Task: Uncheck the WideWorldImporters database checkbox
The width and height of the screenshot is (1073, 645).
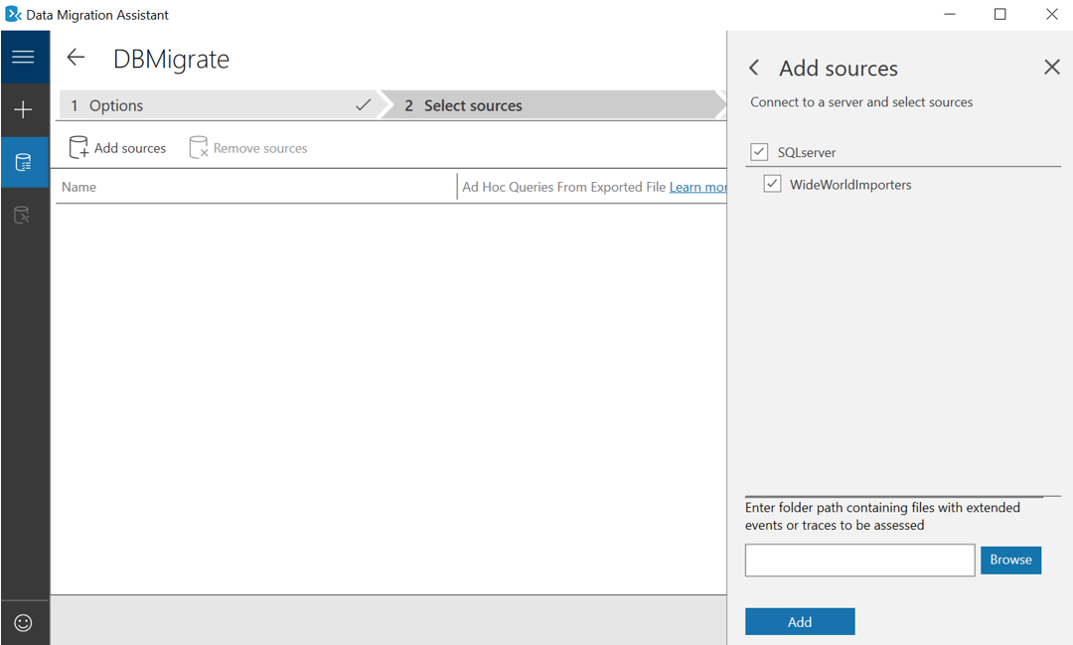Action: pyautogui.click(x=772, y=184)
